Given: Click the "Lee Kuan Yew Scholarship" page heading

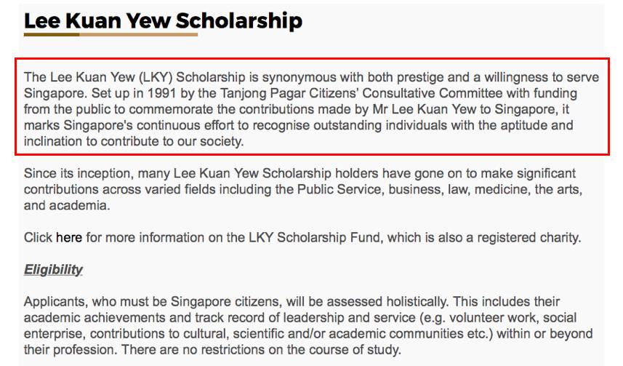Looking at the screenshot, I should click(x=163, y=20).
